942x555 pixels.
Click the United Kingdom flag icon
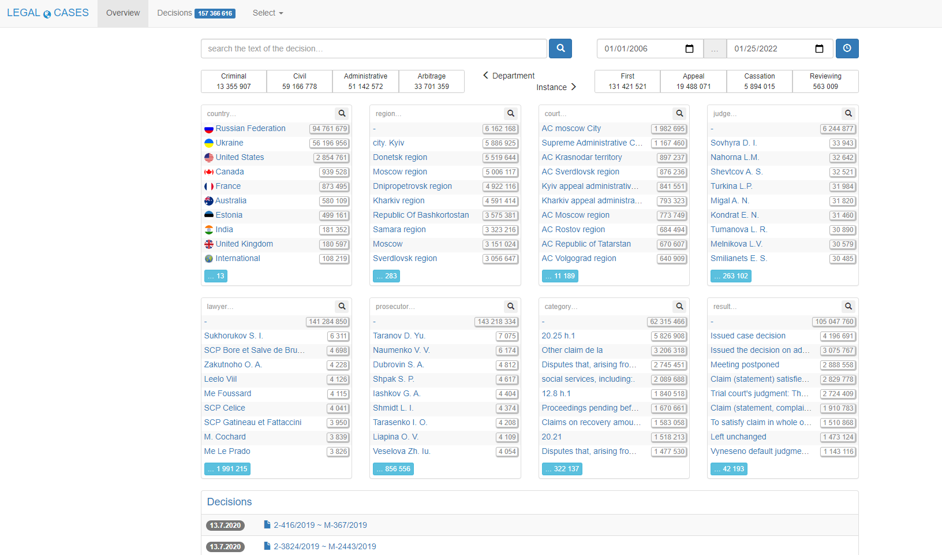click(209, 244)
